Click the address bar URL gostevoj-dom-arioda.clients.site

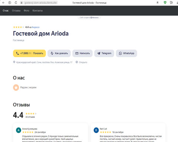pos(40,3)
